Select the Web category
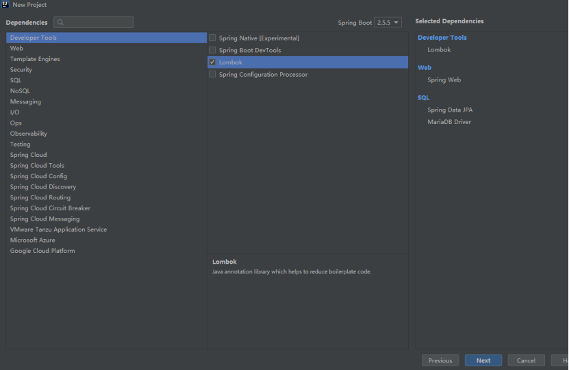The width and height of the screenshot is (569, 370). [x=16, y=49]
